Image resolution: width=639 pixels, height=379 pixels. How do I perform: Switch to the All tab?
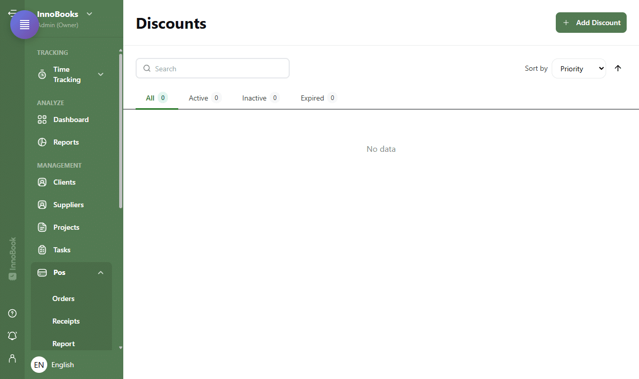point(157,98)
